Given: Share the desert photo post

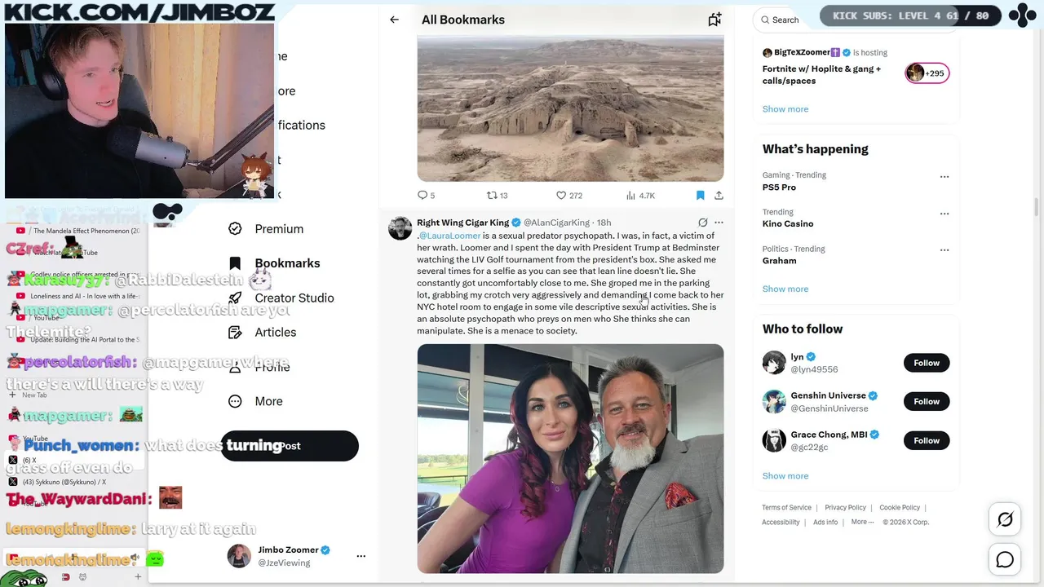Looking at the screenshot, I should (719, 196).
